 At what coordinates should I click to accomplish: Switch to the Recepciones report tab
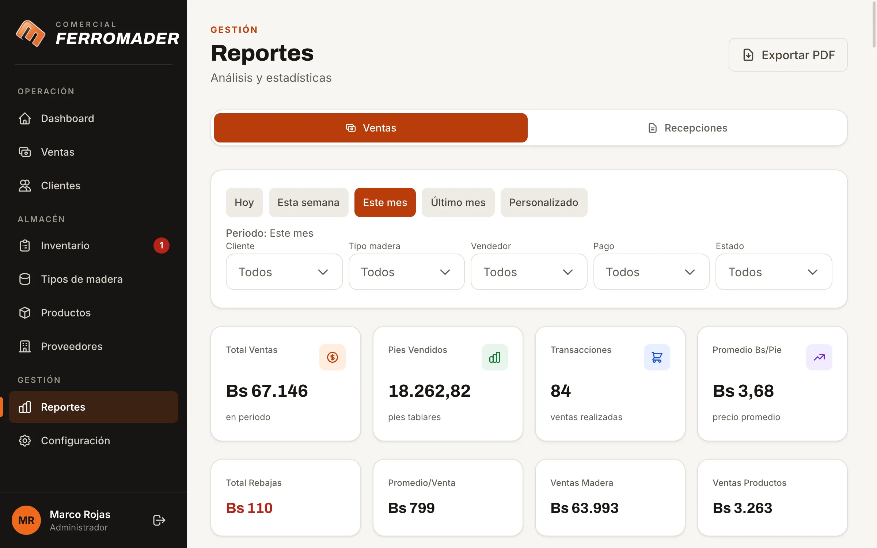pyautogui.click(x=687, y=128)
